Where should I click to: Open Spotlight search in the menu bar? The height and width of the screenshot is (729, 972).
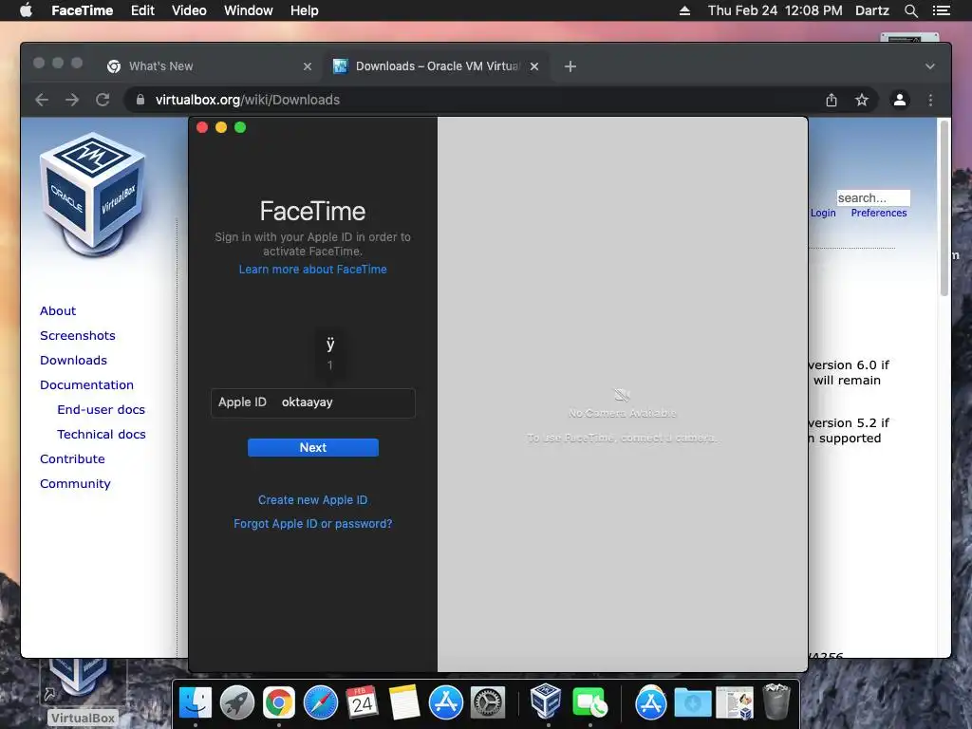coord(910,10)
